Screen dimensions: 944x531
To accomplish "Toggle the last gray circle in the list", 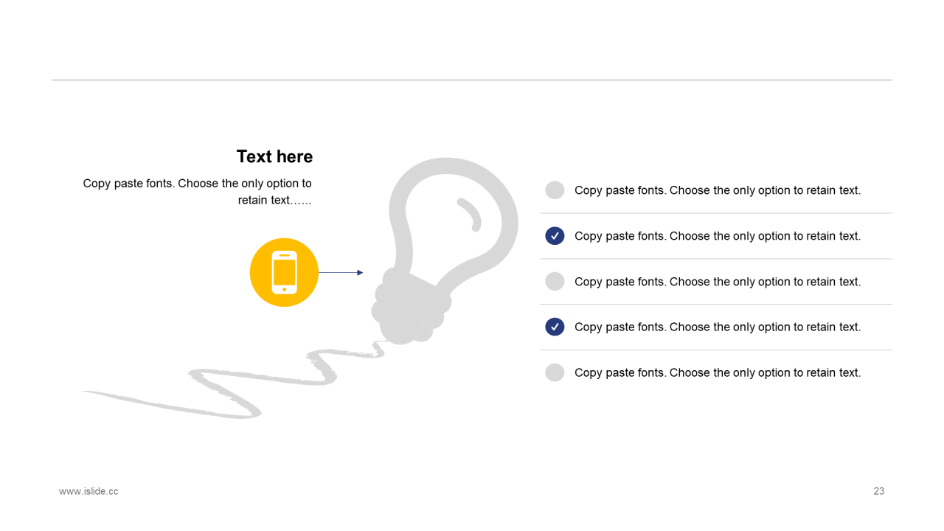I will tap(555, 372).
